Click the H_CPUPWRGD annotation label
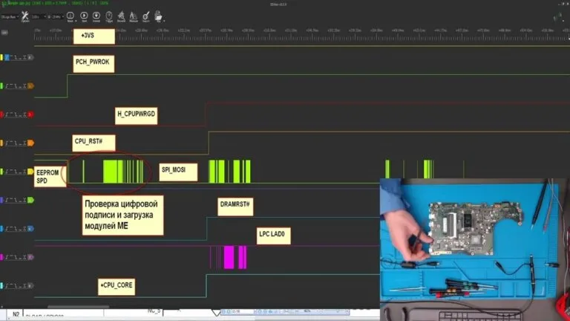Screen dimensions: 570x321 (137, 116)
